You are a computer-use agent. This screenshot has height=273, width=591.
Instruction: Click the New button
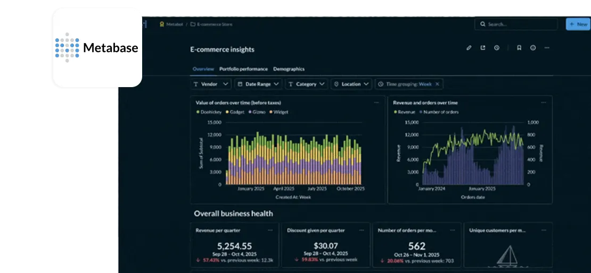click(579, 24)
